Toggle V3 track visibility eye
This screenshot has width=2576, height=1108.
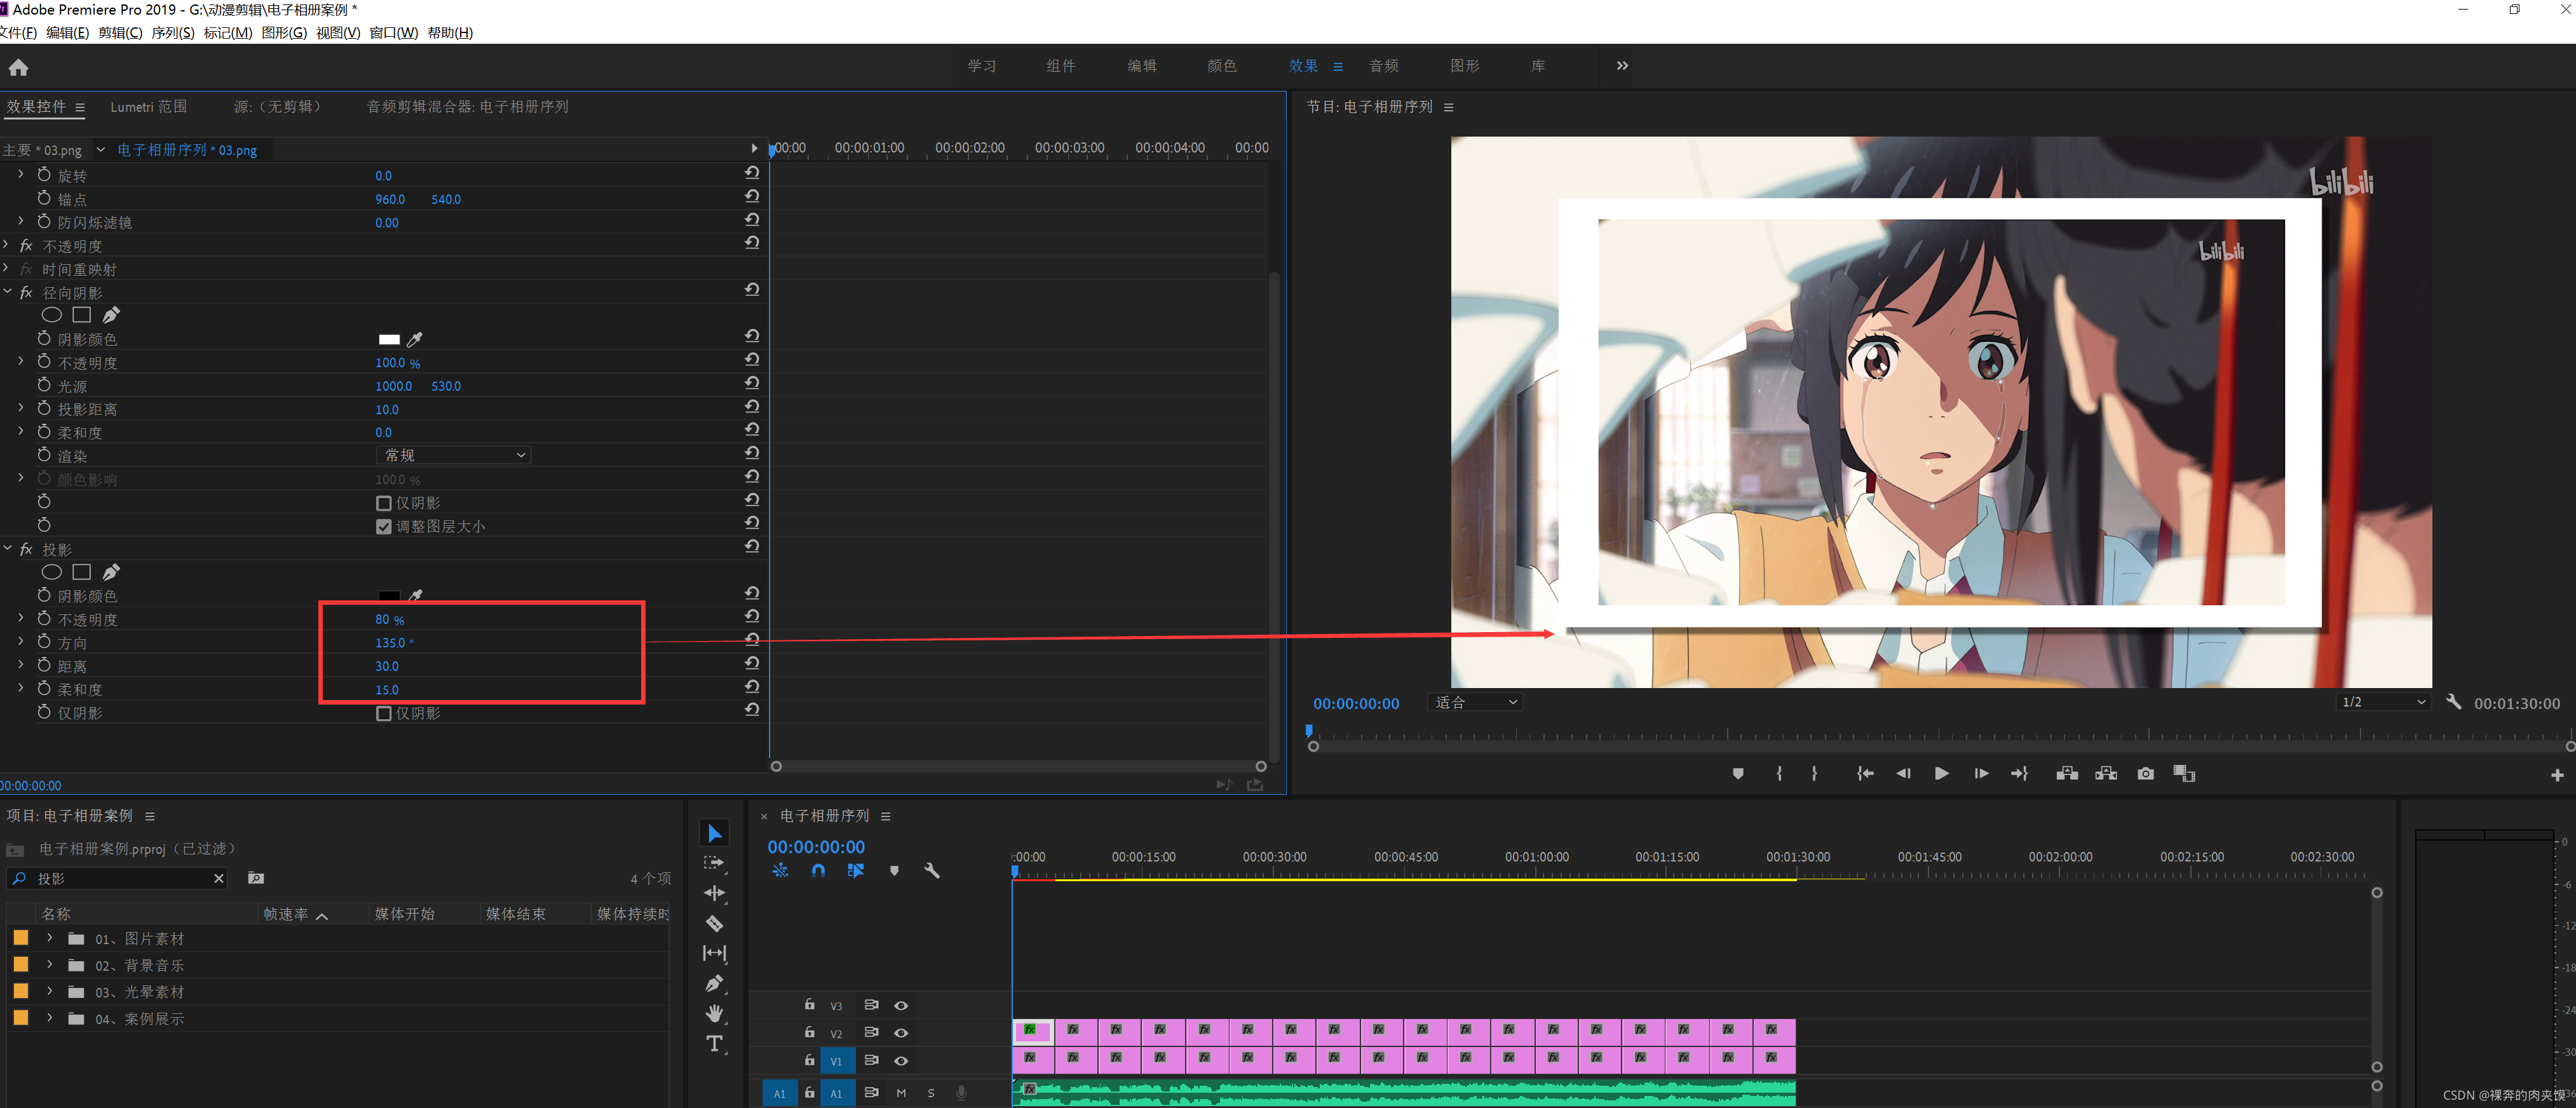pyautogui.click(x=900, y=1005)
